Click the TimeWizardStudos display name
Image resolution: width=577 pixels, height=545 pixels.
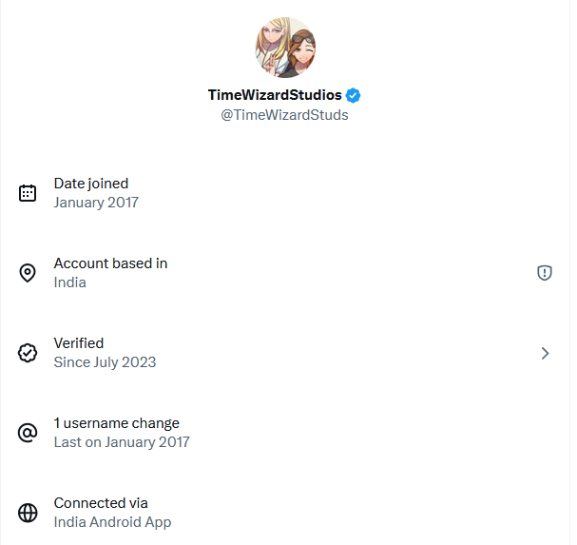pos(275,95)
